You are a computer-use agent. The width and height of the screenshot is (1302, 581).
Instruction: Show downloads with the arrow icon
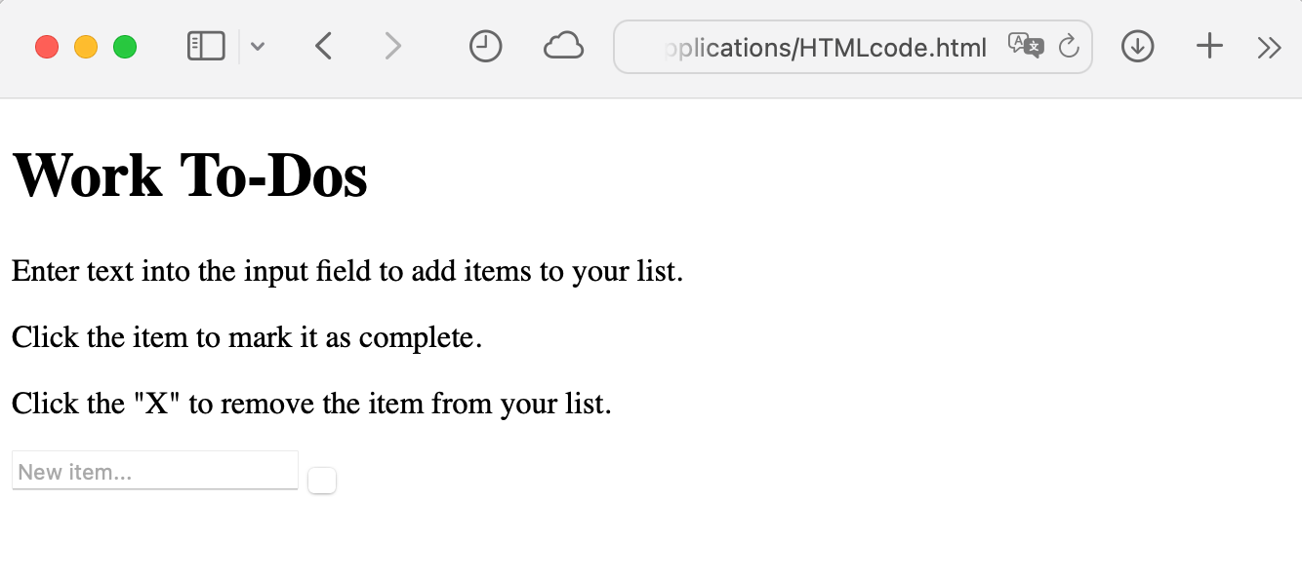(1137, 46)
